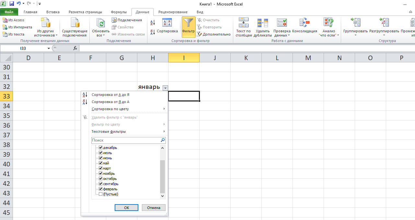Click the search magnifier in filter Поиск box

click(163, 141)
